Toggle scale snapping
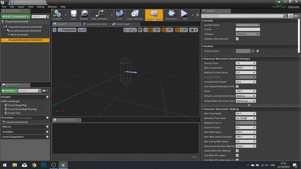301x169 pixels. (177, 30)
